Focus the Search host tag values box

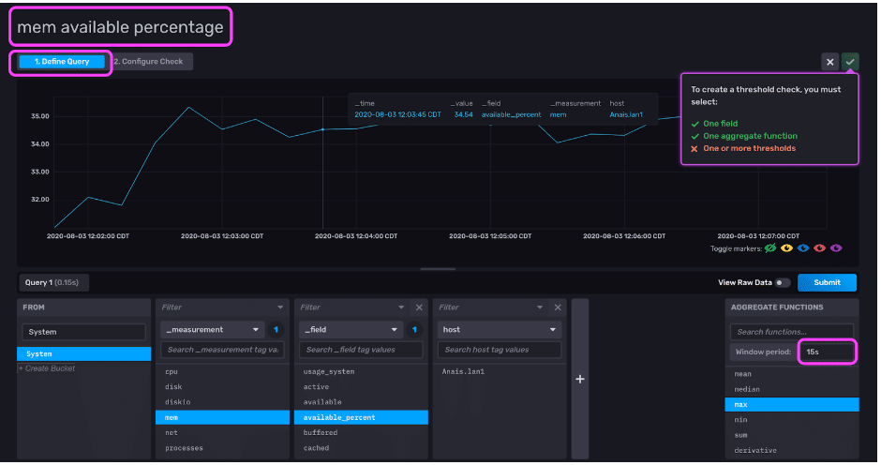[x=500, y=350]
